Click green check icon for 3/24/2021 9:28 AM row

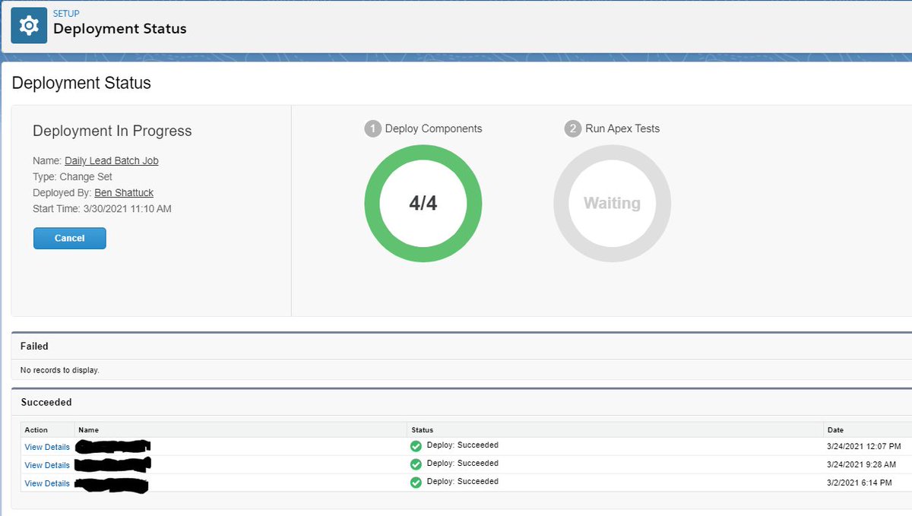(x=416, y=464)
